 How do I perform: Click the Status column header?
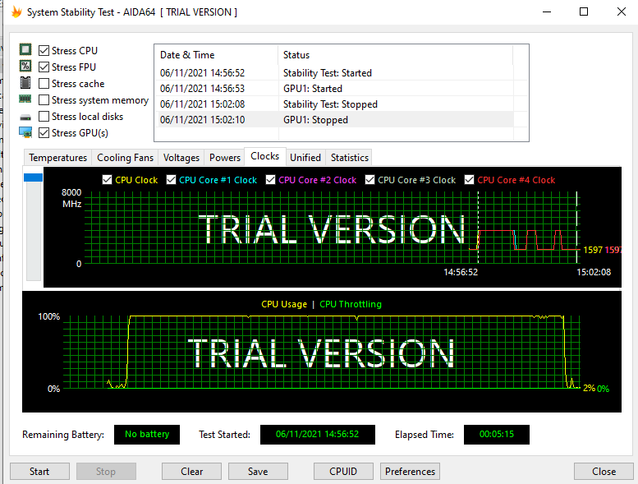click(x=396, y=55)
